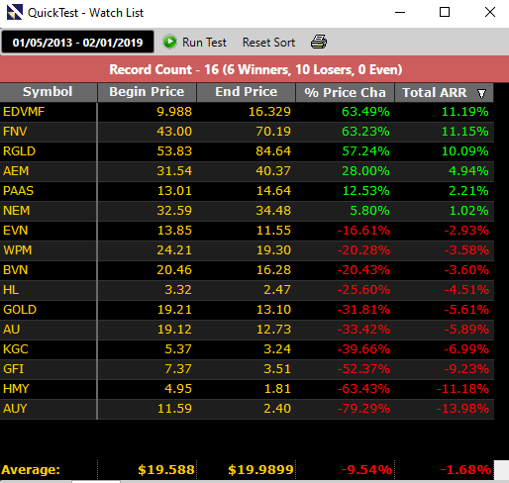
Task: Toggle the Total ARR sort arrow
Action: 482,93
